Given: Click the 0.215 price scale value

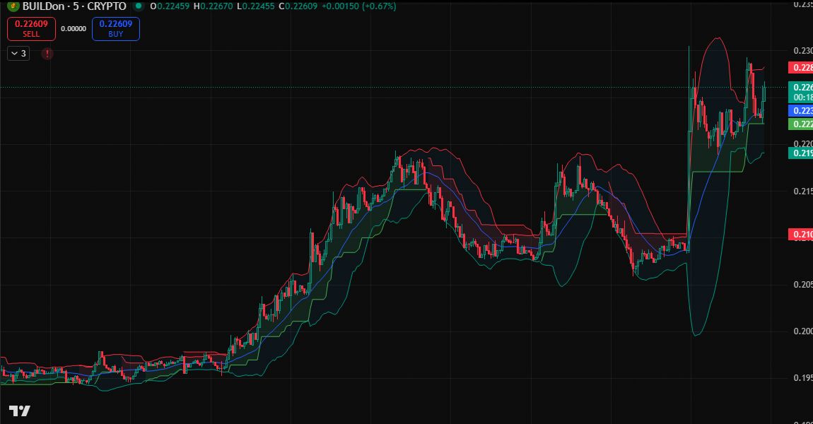Looking at the screenshot, I should (802, 192).
